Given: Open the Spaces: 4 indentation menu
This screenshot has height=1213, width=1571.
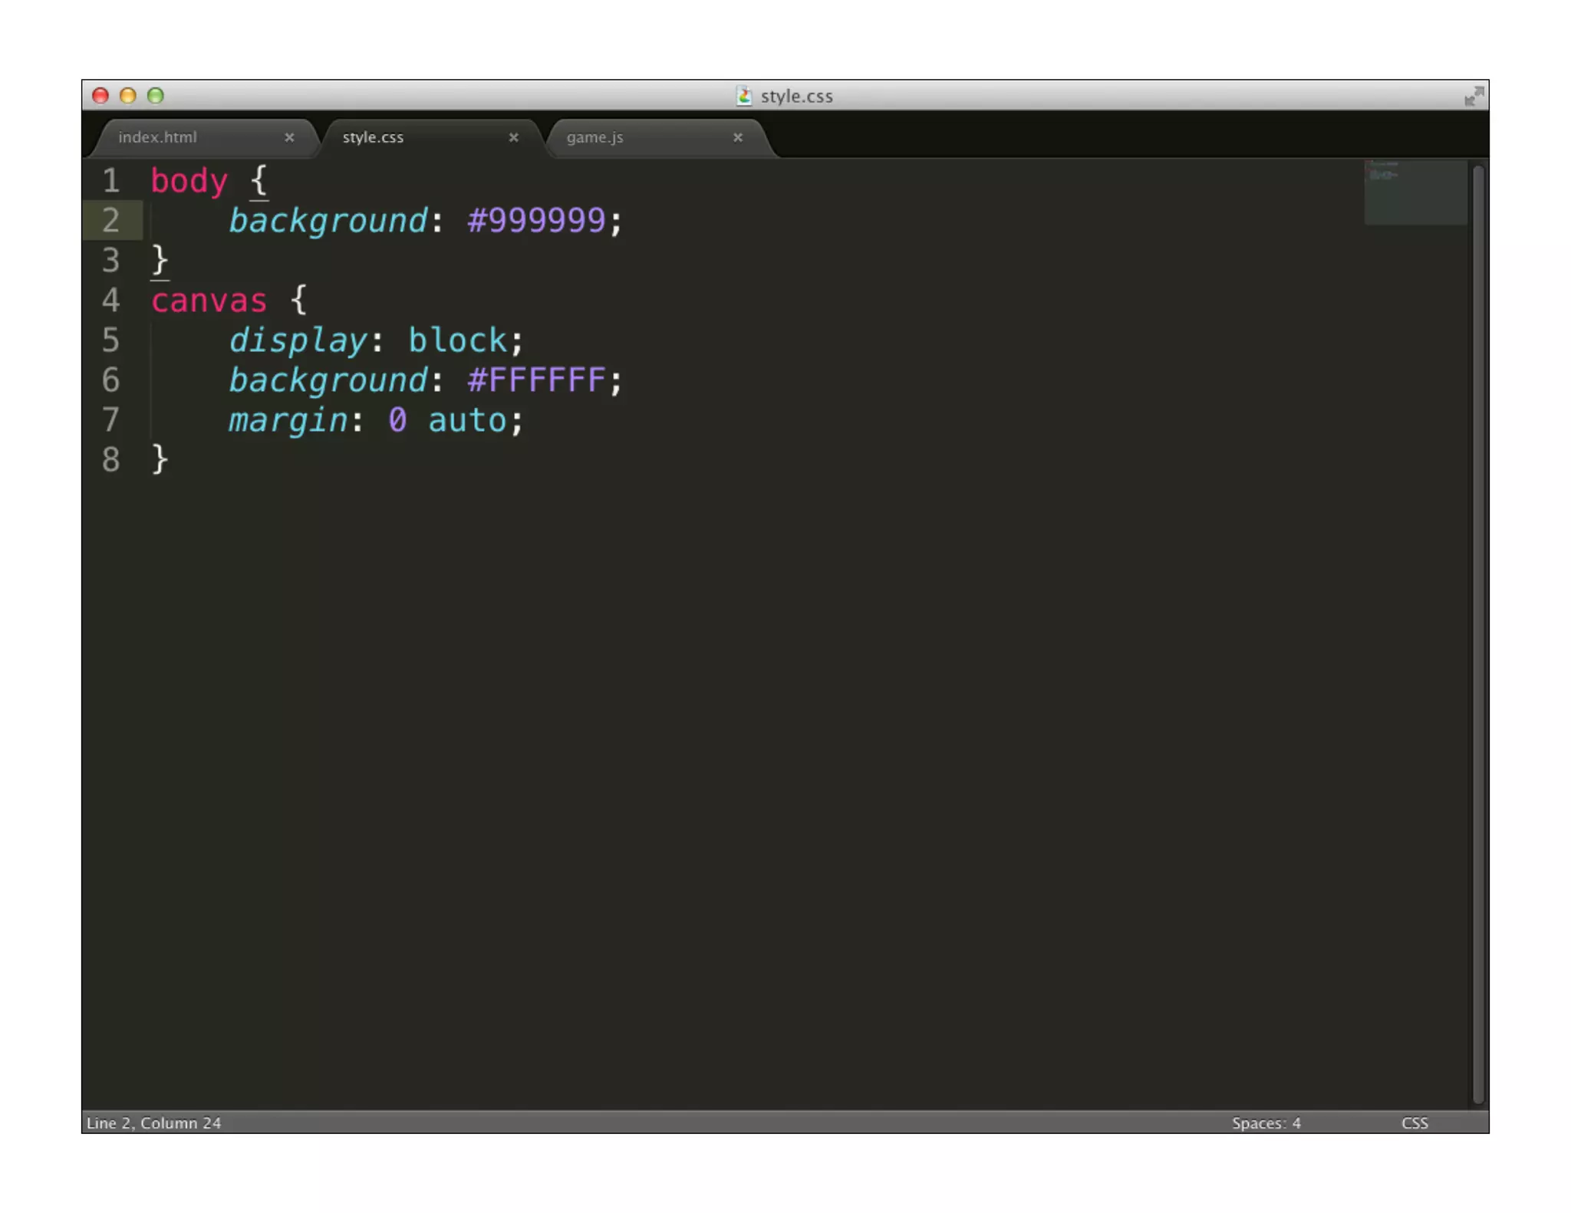Looking at the screenshot, I should [1266, 1123].
